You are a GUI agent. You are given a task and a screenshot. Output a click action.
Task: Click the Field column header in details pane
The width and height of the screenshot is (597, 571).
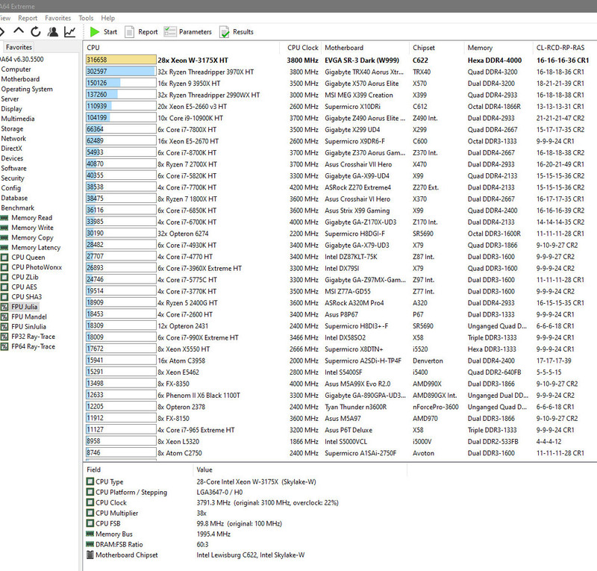coord(138,469)
